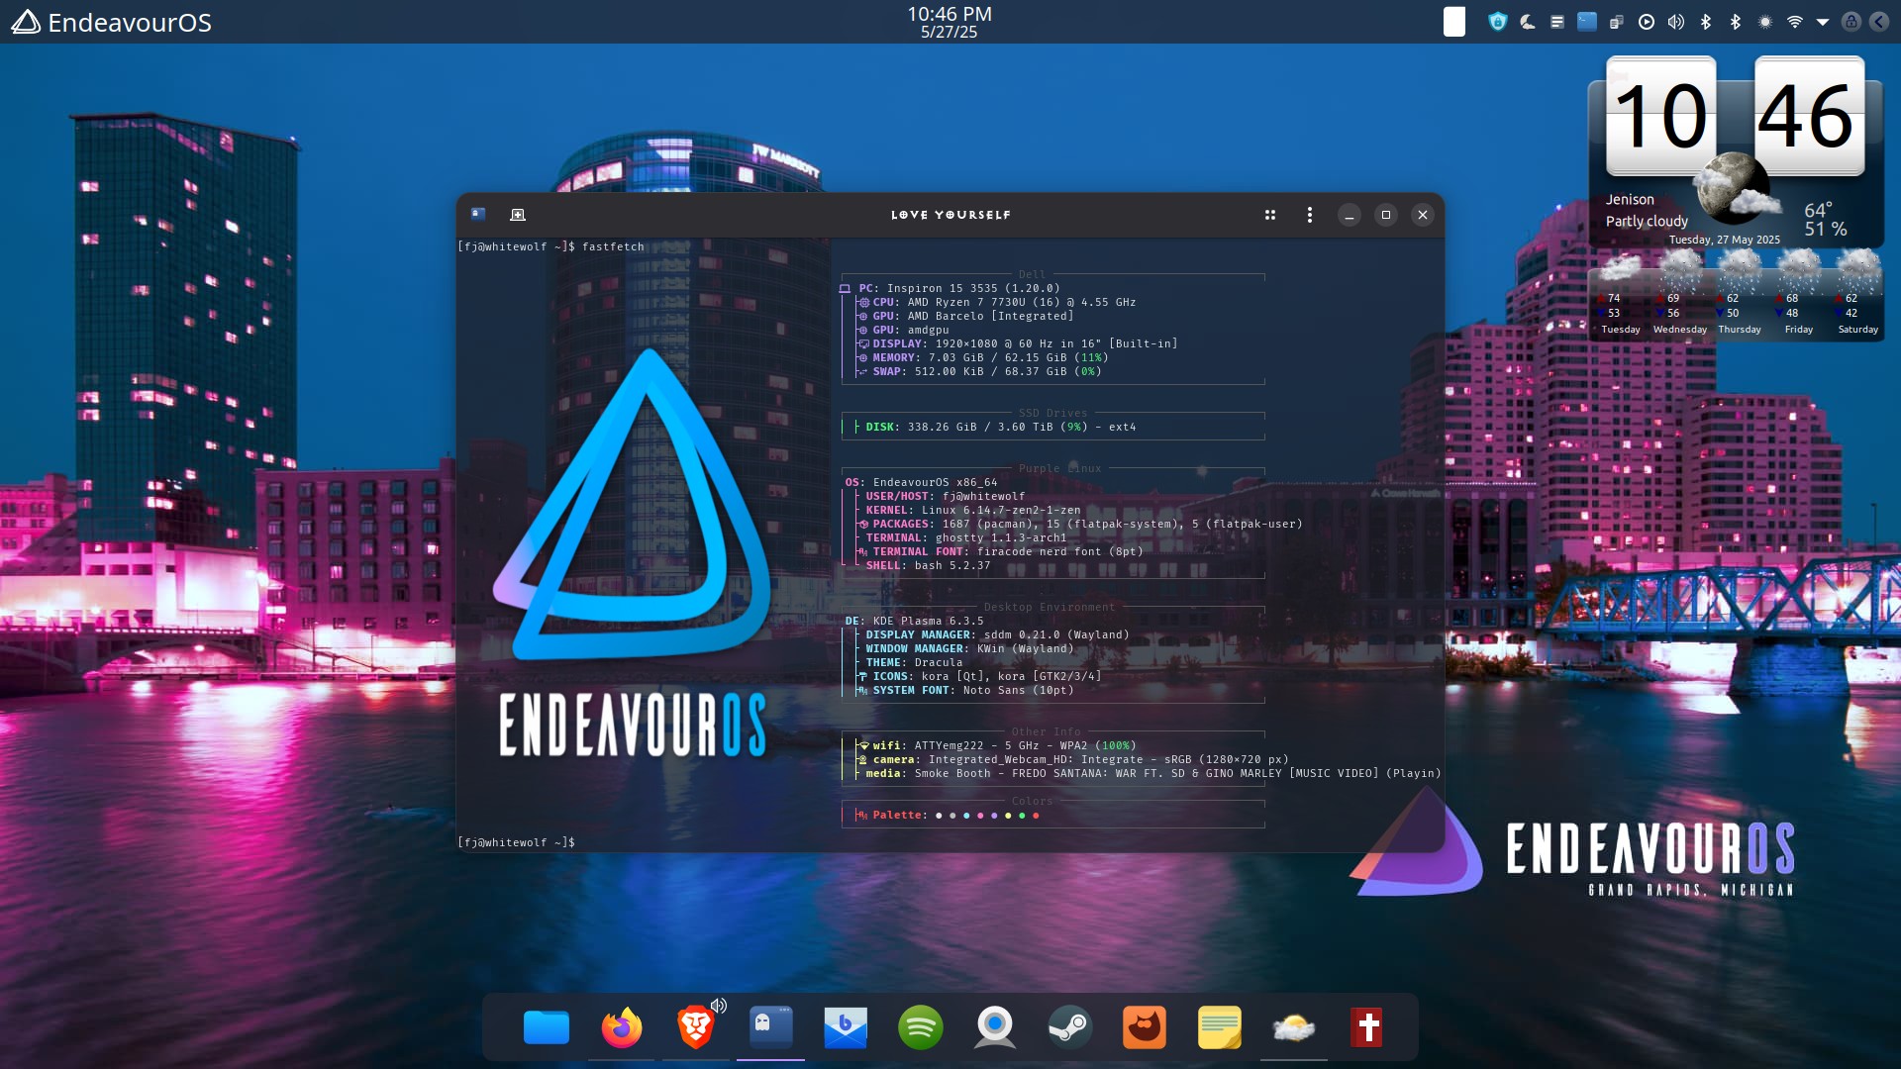Click the first Bluetooth tray icon
The image size is (1901, 1069).
coord(1706,22)
